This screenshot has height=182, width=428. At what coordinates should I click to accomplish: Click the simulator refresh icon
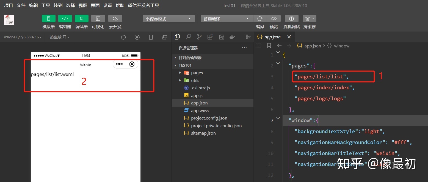(x=123, y=37)
